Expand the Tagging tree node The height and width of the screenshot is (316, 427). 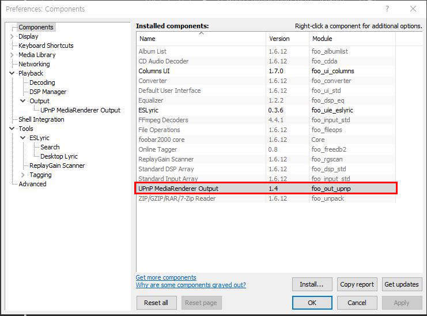pyautogui.click(x=23, y=175)
